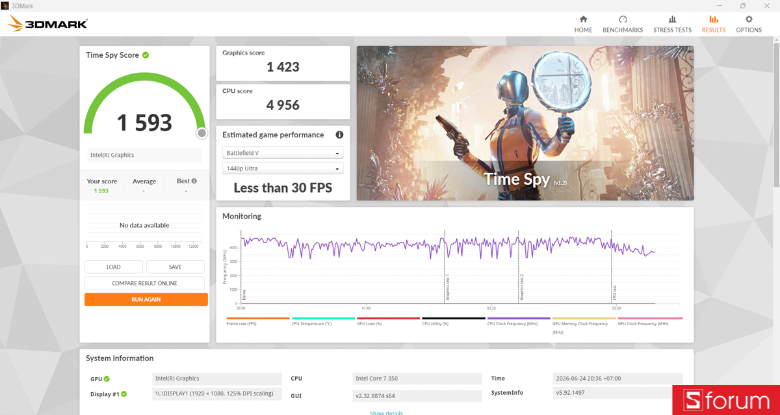Viewport: 780px width, 415px height.
Task: Click the SAVE button
Action: (175, 267)
